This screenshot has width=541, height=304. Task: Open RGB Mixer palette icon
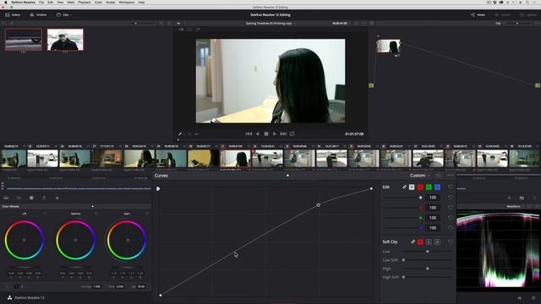tap(44, 198)
